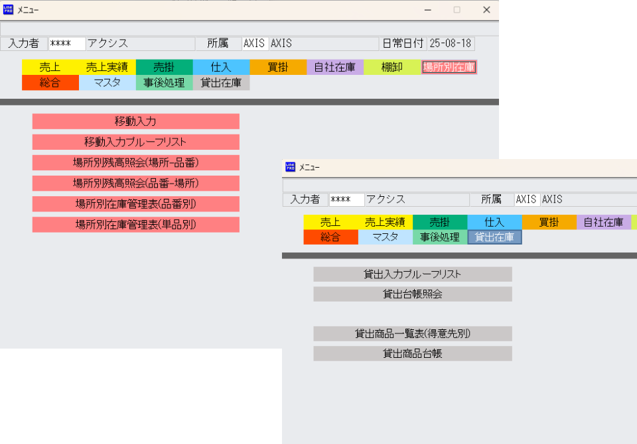This screenshot has height=444, width=637.
Task: Click the 日常日付 field showing 25-08-18
Action: 451,44
